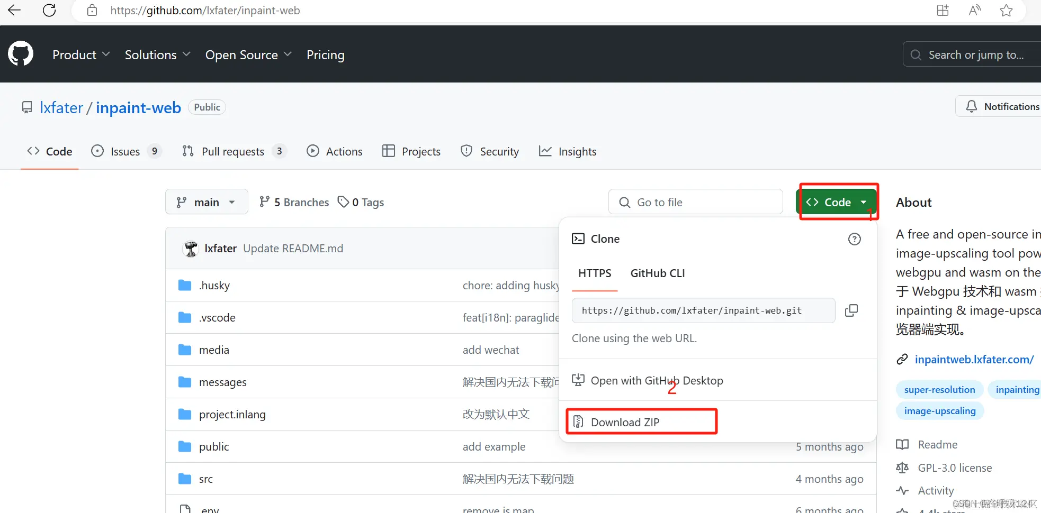Click the src row '4 months ago' timestamp
1041x513 pixels.
click(829, 479)
